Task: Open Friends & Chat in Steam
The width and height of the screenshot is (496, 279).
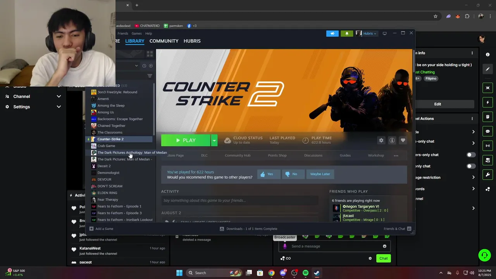Action: tap(398, 229)
